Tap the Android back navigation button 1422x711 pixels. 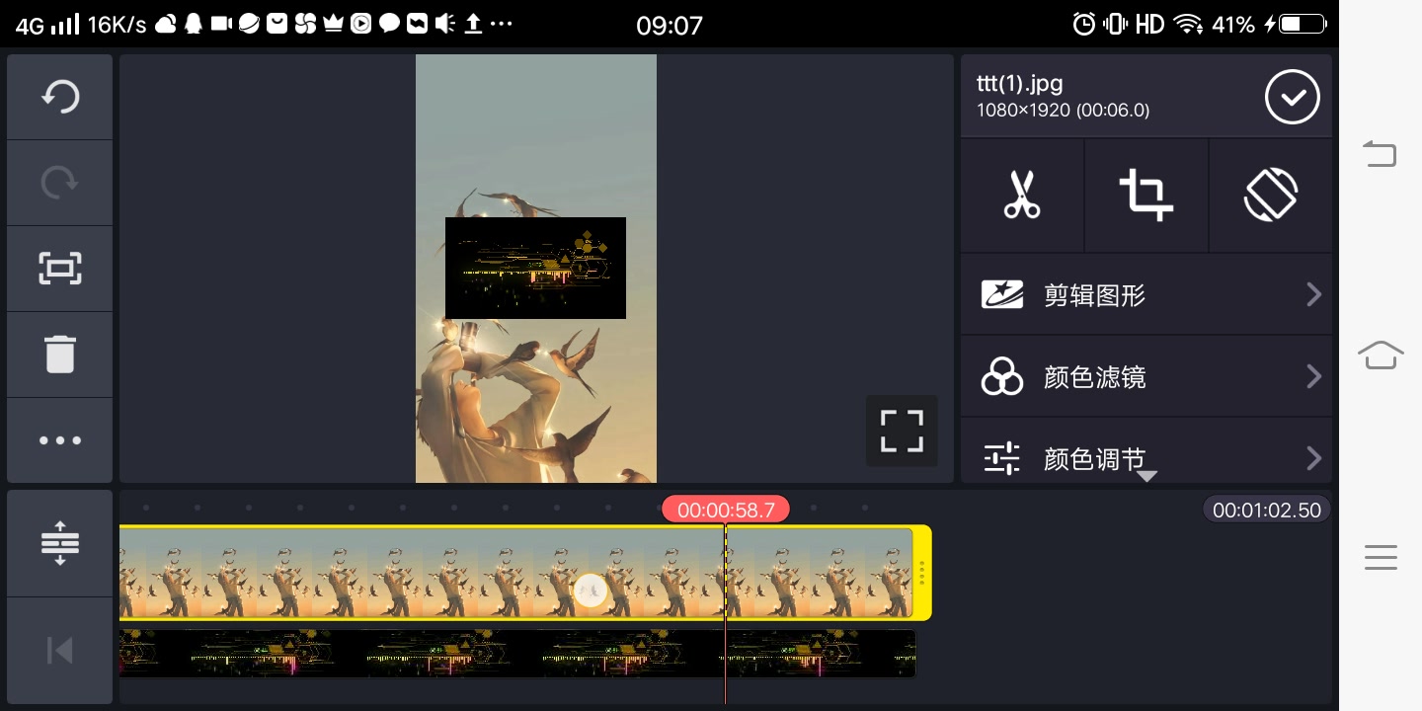1381,154
